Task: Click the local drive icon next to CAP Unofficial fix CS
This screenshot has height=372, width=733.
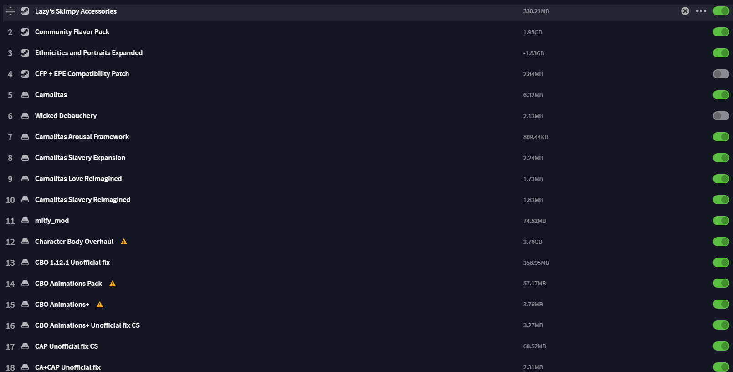Action: 25,346
